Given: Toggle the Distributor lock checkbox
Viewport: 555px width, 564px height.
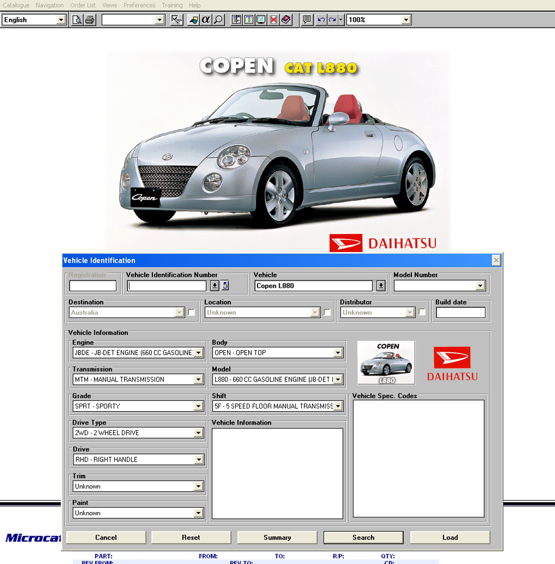Looking at the screenshot, I should (x=422, y=312).
